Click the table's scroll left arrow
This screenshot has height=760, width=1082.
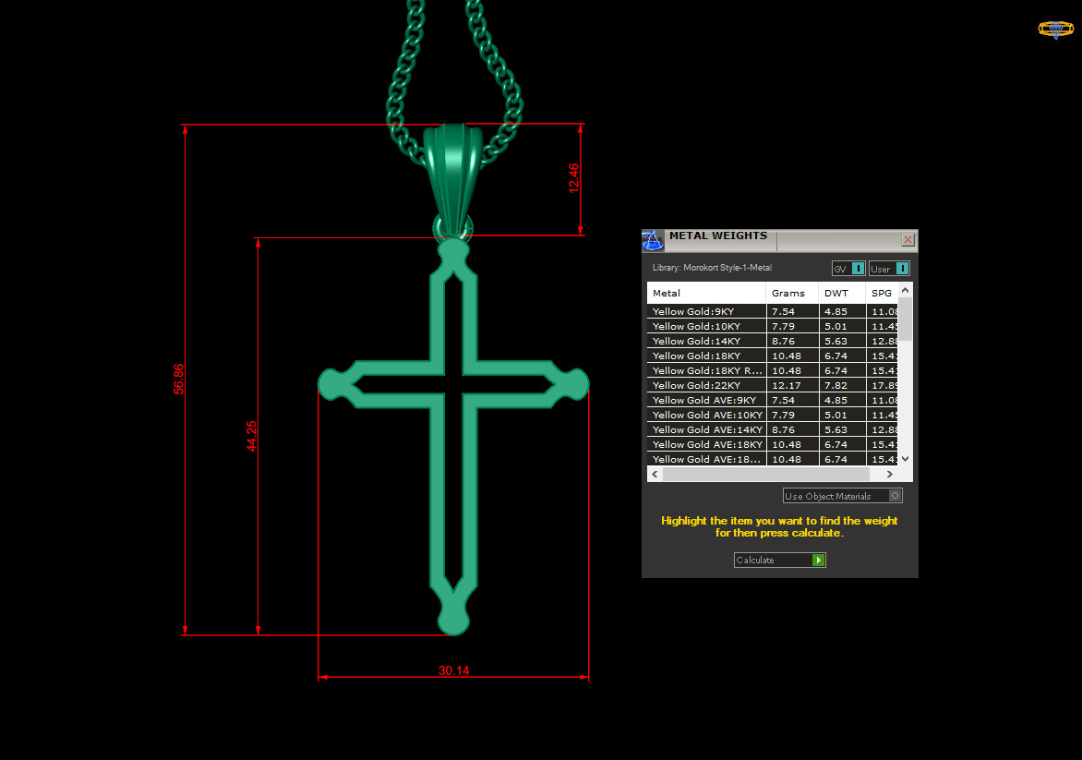point(655,475)
